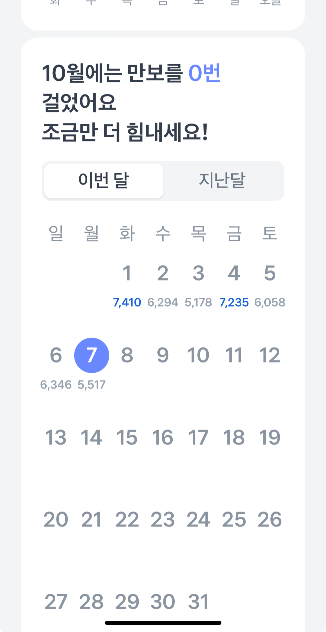Select date 12 in the calendar
This screenshot has height=632, width=326.
click(x=269, y=355)
